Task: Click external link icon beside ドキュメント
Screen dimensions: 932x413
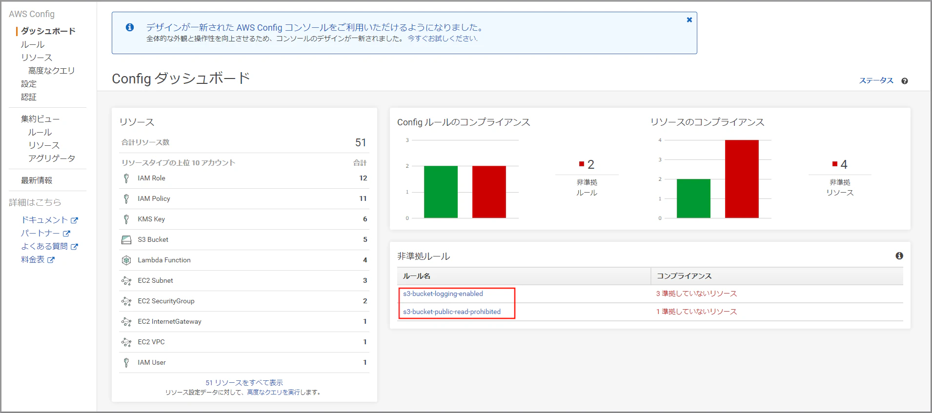Action: coord(74,220)
